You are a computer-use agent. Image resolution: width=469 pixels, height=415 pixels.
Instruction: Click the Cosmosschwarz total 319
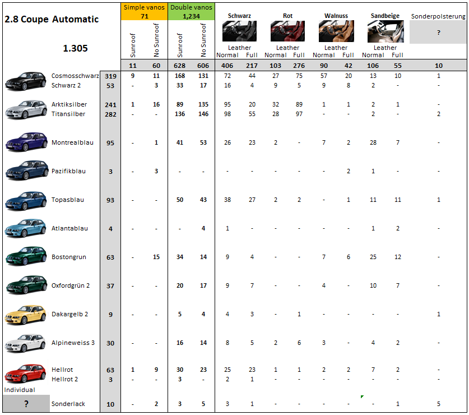click(110, 76)
